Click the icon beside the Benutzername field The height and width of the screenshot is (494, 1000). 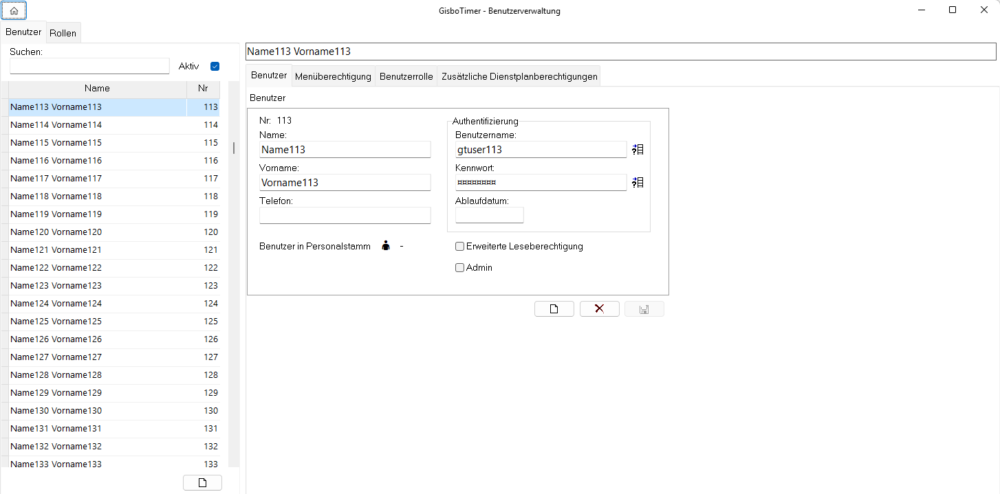pos(638,149)
